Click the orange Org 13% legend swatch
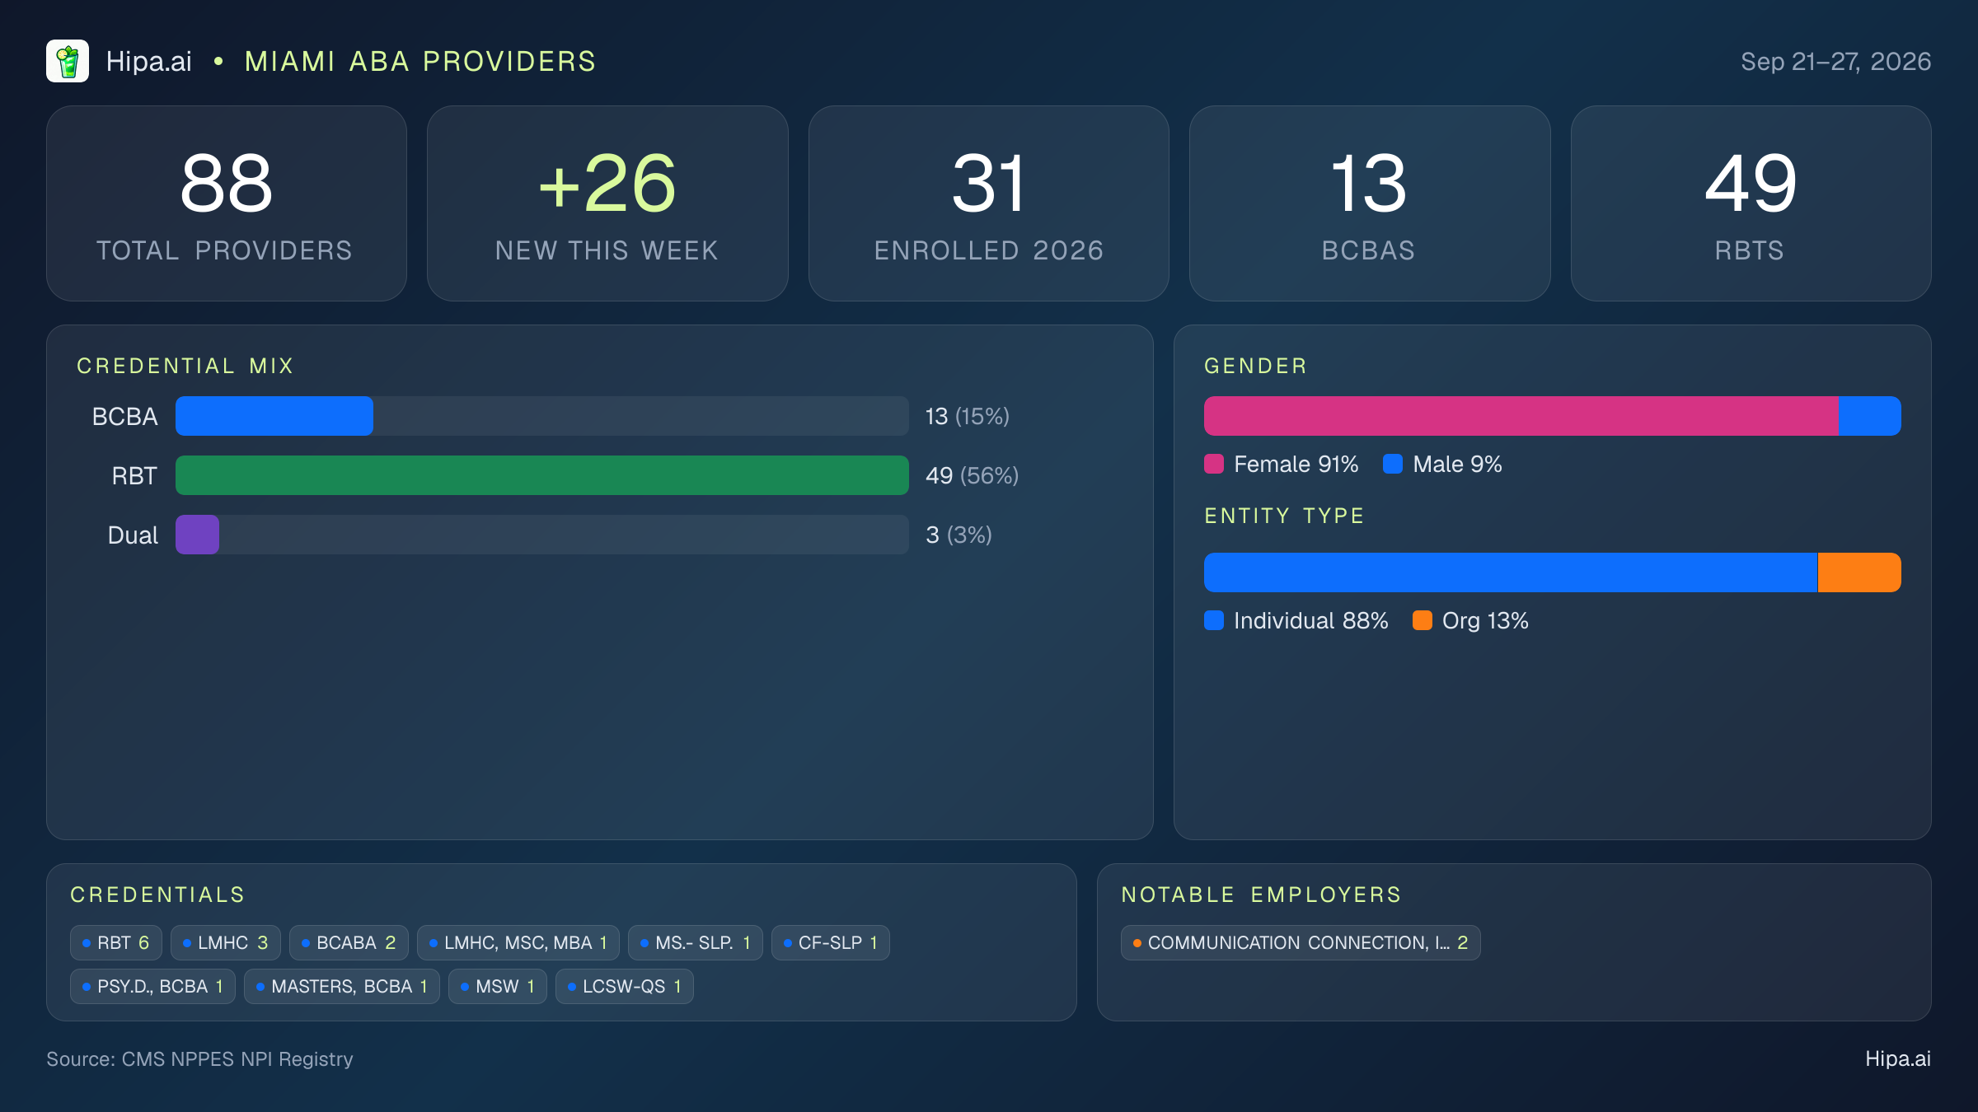 tap(1423, 620)
